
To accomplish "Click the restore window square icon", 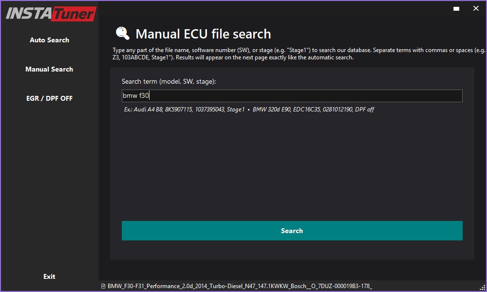I will [456, 8].
